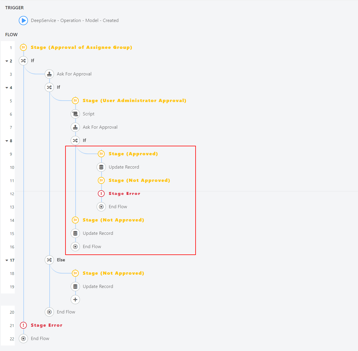Image resolution: width=358 pixels, height=351 pixels.
Task: Open the Else label on step 17
Action: 61,260
